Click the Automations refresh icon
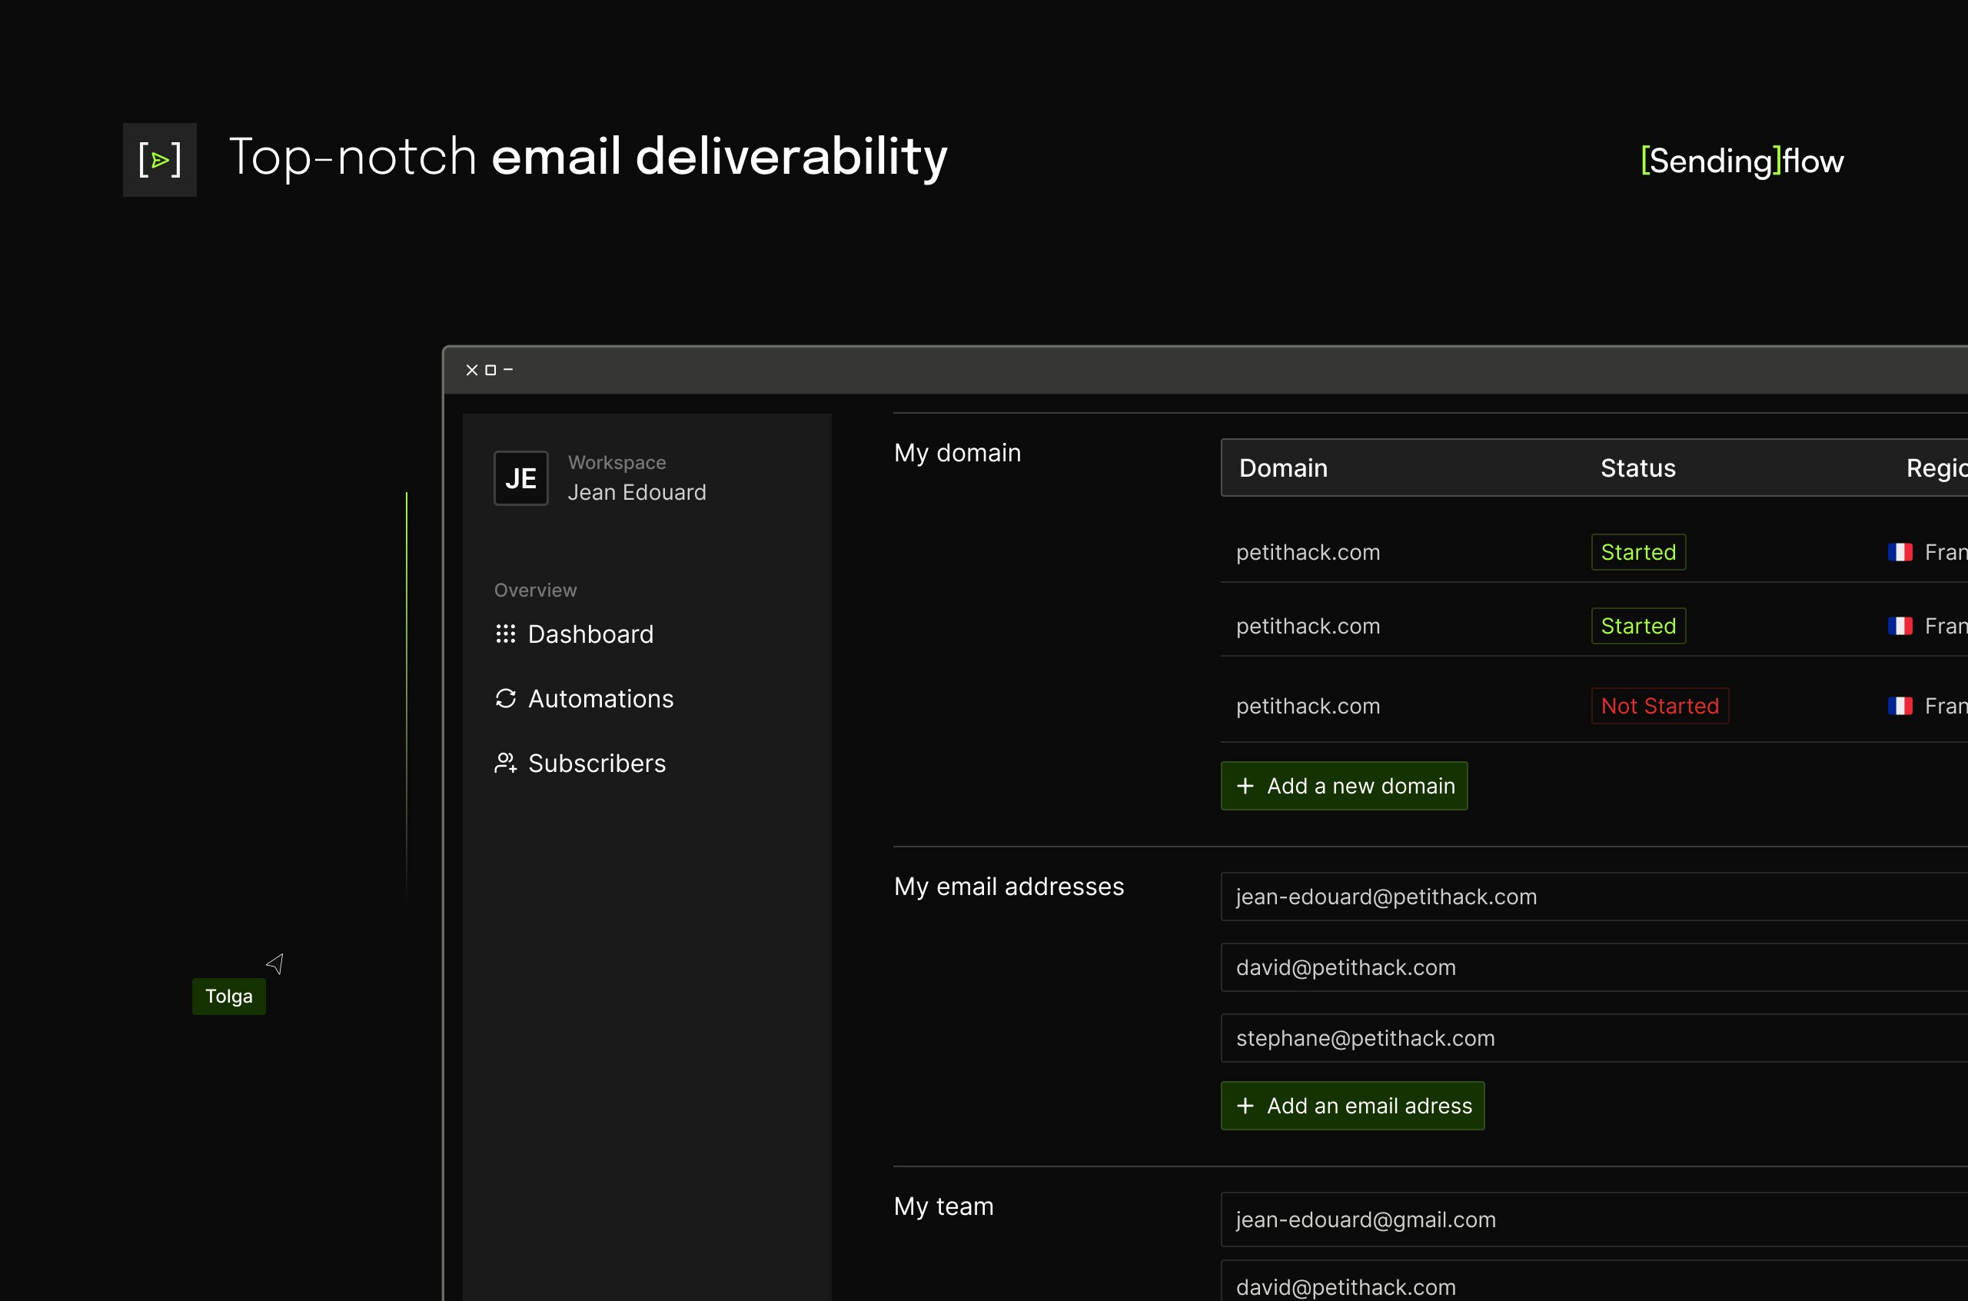This screenshot has width=1968, height=1301. tap(505, 699)
